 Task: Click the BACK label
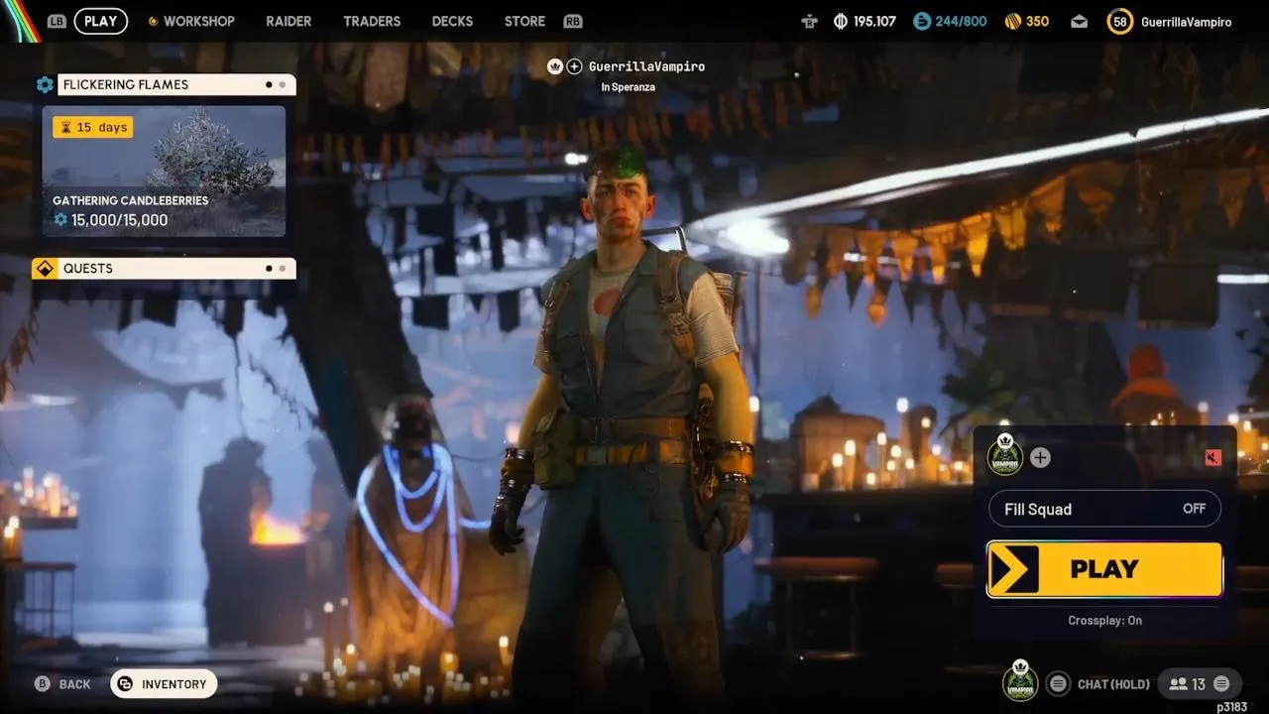75,684
